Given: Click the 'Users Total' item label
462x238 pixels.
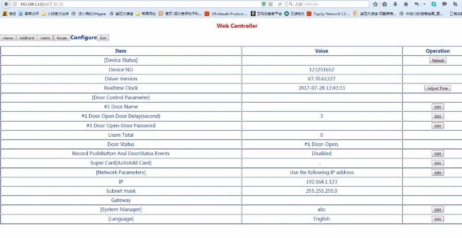Looking at the screenshot, I should click(x=121, y=135).
